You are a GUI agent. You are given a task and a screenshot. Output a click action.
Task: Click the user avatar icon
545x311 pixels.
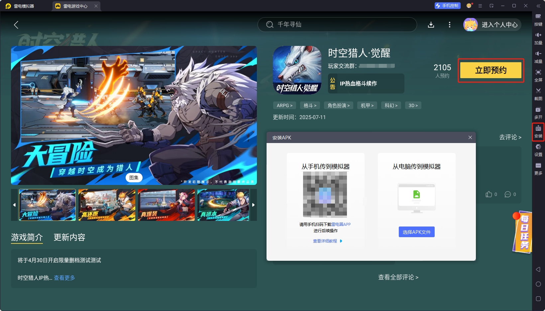pyautogui.click(x=471, y=25)
